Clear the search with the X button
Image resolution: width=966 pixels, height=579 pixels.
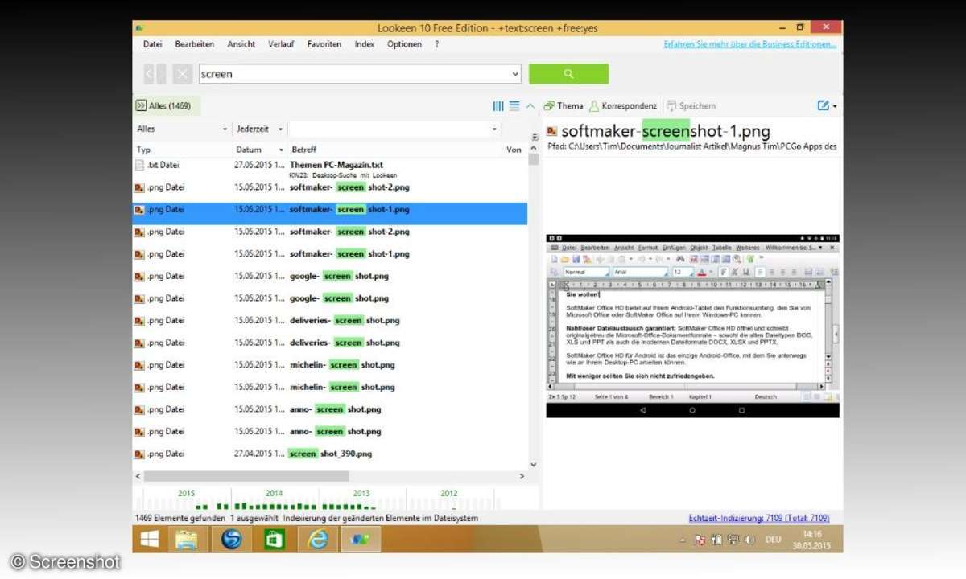pyautogui.click(x=183, y=74)
